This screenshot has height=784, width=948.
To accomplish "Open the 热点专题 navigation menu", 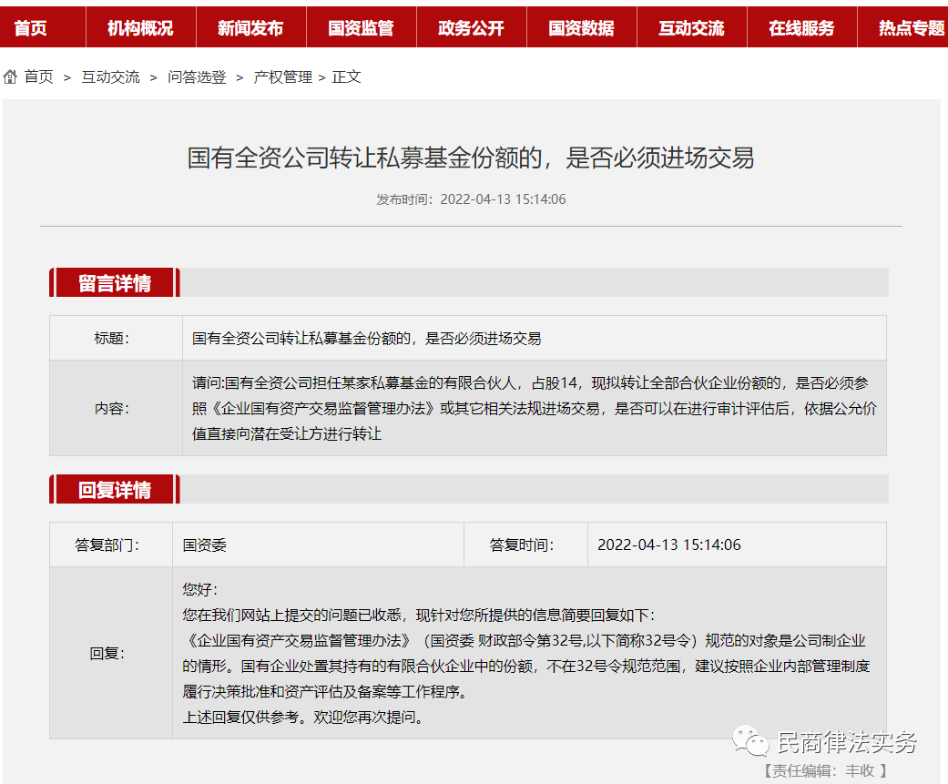I will (911, 27).
